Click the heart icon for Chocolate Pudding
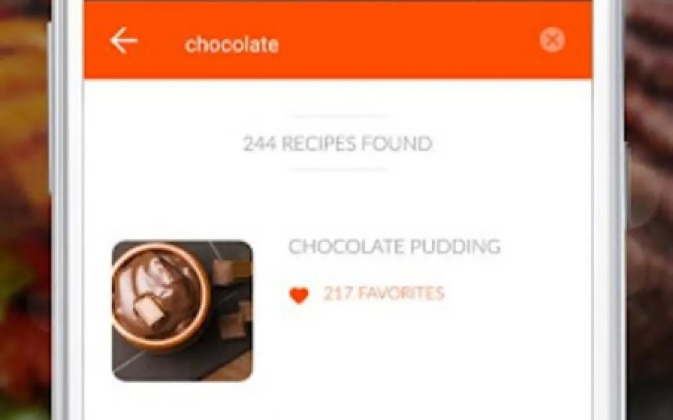673x420 pixels. pyautogui.click(x=299, y=295)
